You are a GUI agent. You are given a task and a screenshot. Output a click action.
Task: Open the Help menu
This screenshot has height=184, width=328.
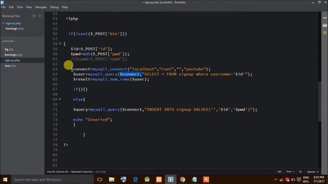pos(65,7)
